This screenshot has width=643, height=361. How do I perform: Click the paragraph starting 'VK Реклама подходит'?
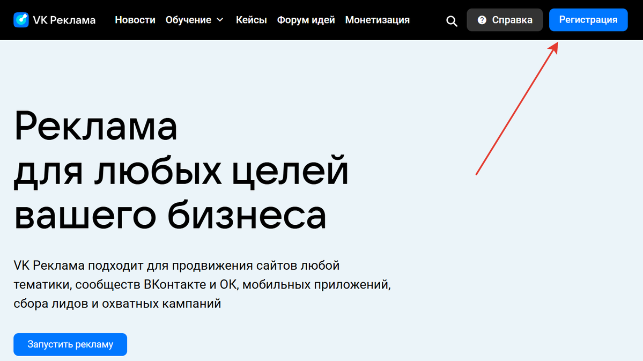pos(202,284)
